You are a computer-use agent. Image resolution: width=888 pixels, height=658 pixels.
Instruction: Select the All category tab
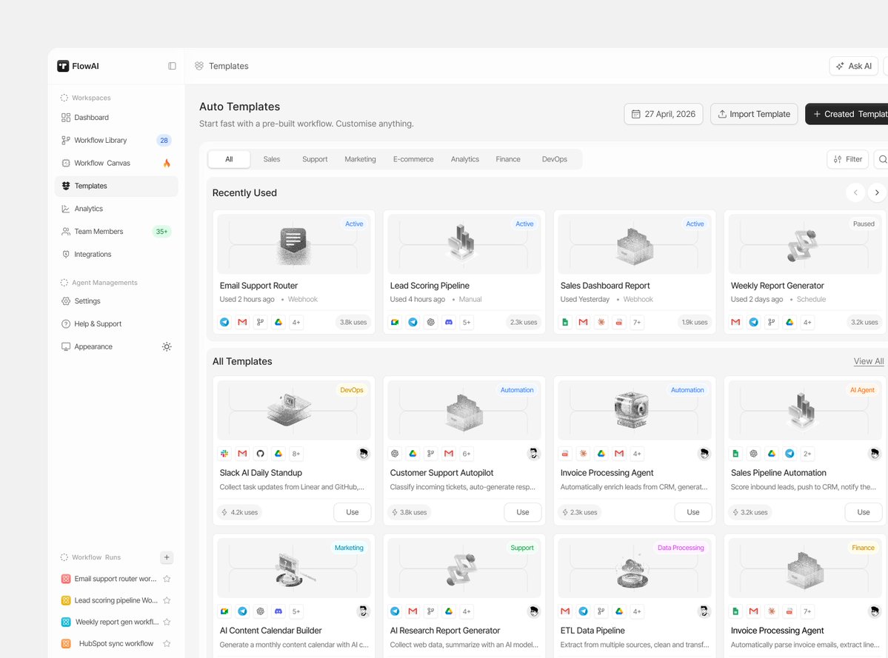click(229, 160)
